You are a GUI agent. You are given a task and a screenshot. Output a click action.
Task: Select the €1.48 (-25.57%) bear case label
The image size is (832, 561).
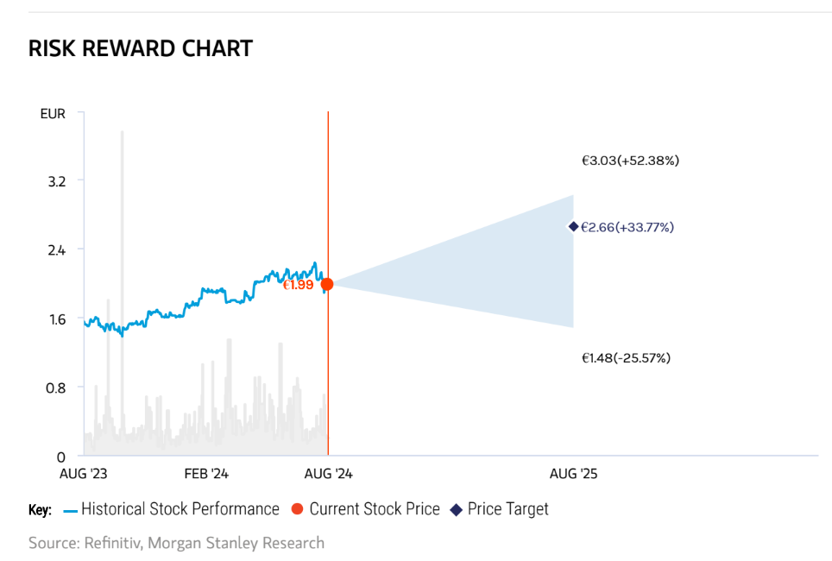[626, 357]
